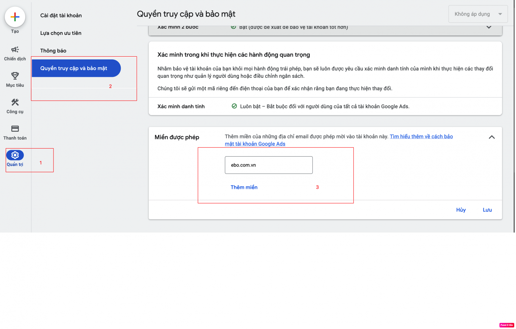Click text Luôn bật – Bắt buộc
The height and width of the screenshot is (329, 516).
point(325,107)
